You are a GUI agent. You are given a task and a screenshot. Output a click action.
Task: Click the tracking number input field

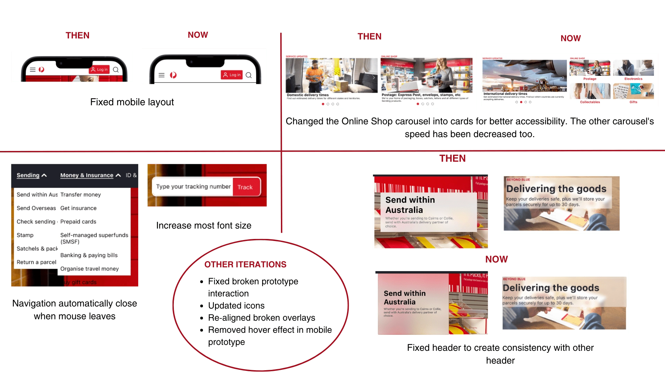coord(192,186)
